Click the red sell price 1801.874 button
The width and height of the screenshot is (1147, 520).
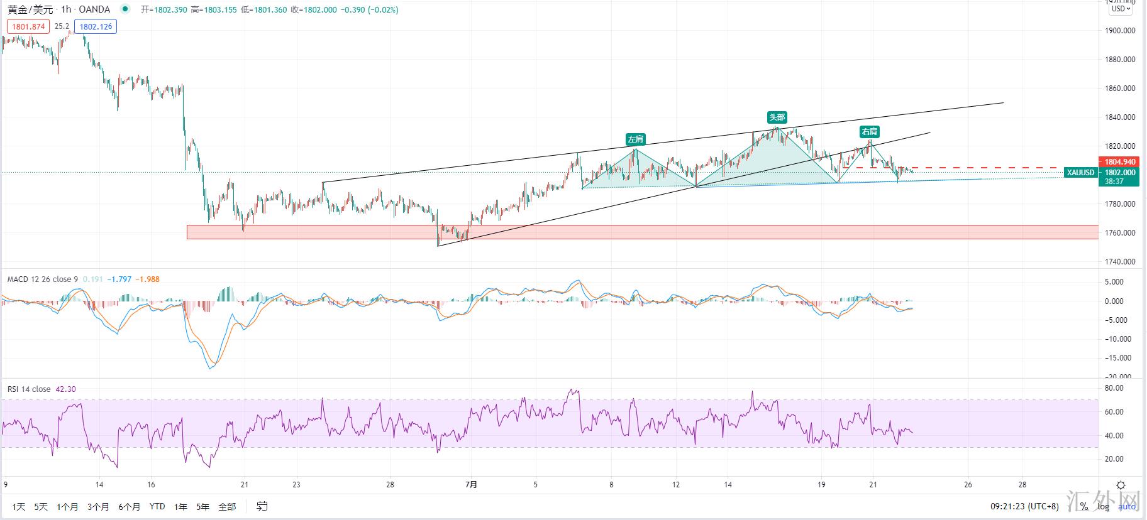click(28, 26)
